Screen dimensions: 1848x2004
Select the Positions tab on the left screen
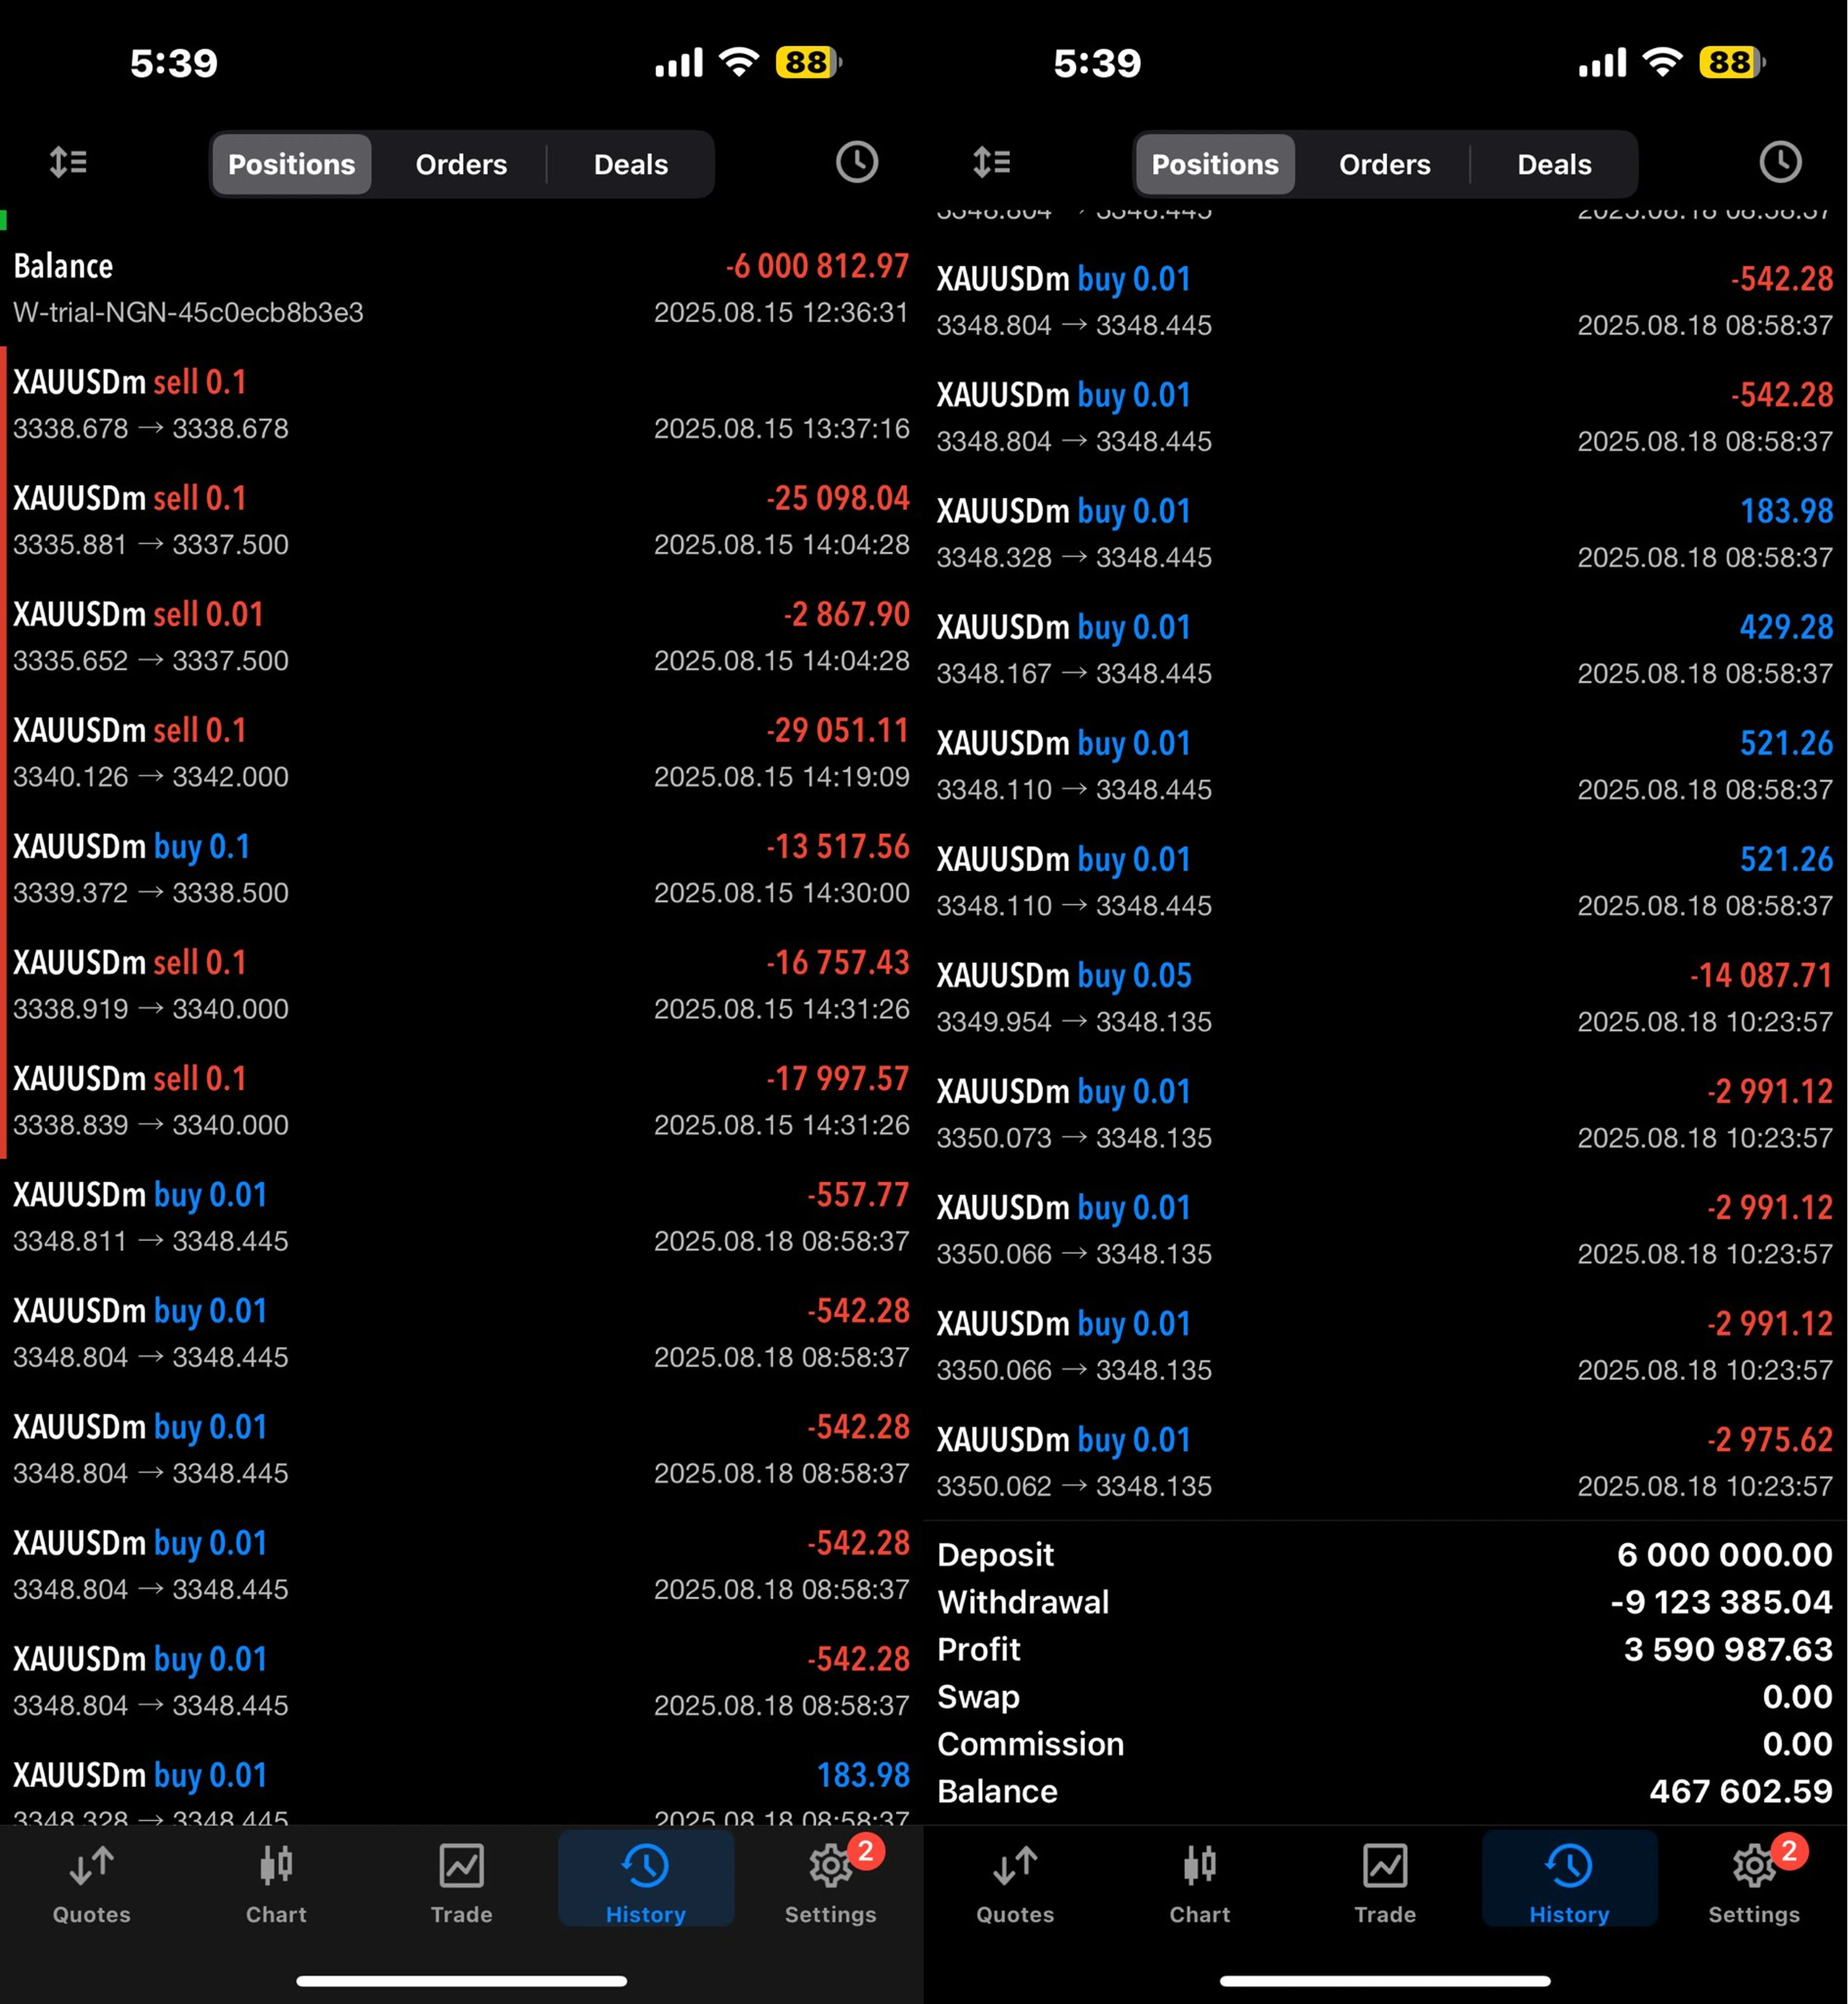click(292, 164)
